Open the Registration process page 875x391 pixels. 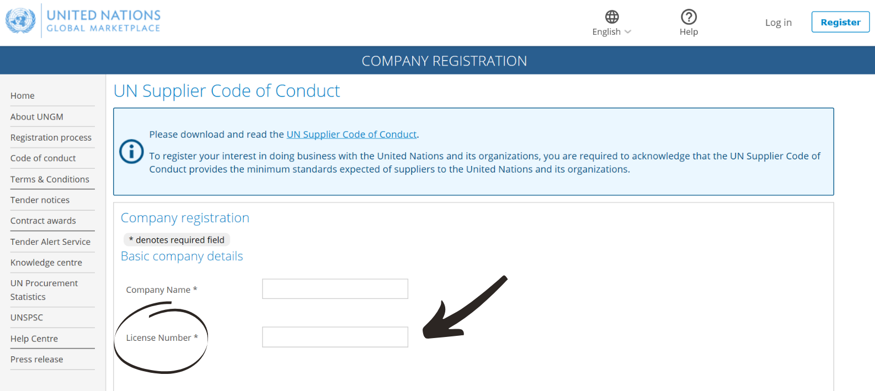51,137
